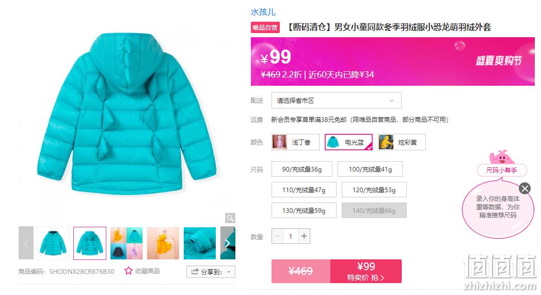Increase quantity with the plus button
The height and width of the screenshot is (295, 541).
pos(304,236)
